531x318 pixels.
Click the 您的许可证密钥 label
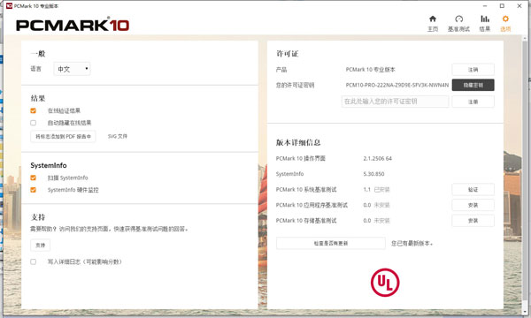click(x=295, y=85)
